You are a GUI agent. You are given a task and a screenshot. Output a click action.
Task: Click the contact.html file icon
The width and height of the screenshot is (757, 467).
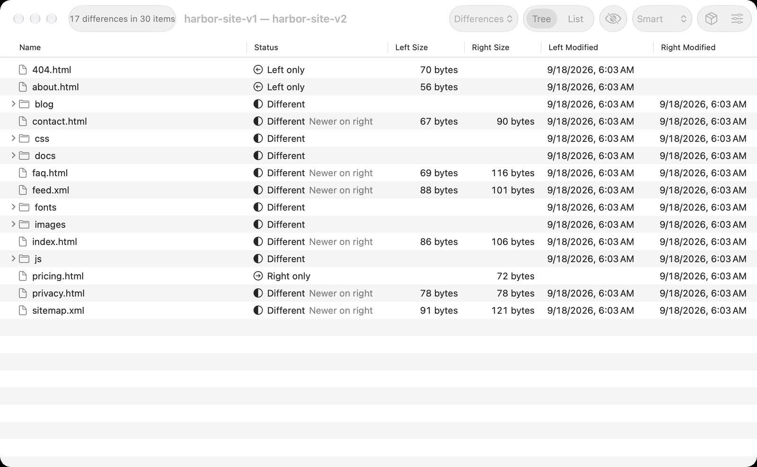(x=23, y=121)
